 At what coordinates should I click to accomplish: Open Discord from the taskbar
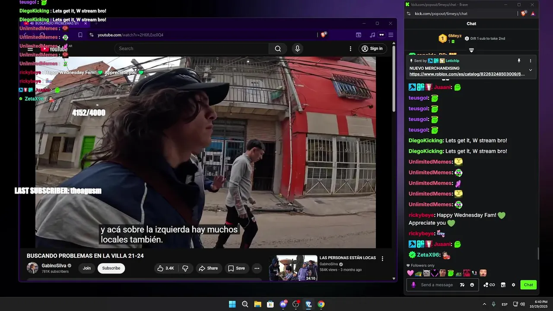coord(283,304)
